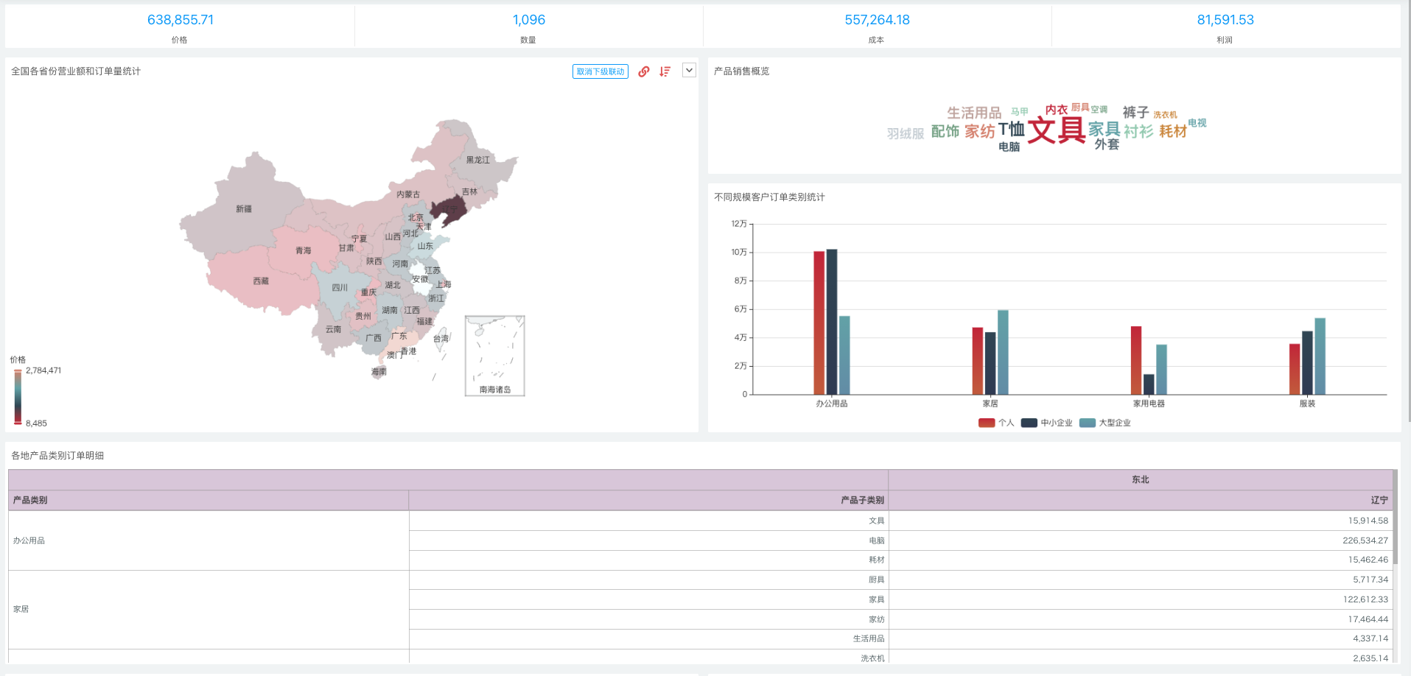Click 衬衫 in the word cloud
The width and height of the screenshot is (1411, 676).
[x=1138, y=131]
